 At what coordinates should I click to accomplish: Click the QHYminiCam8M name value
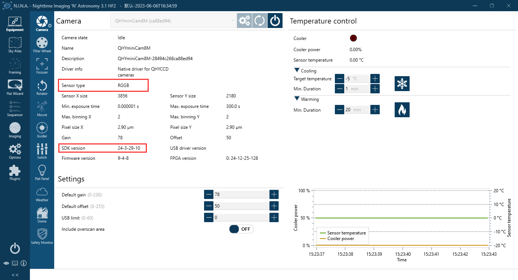134,48
